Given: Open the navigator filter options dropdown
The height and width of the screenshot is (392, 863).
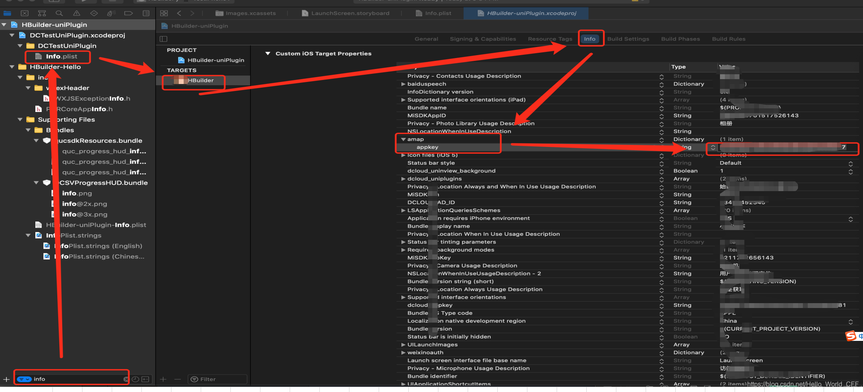Looking at the screenshot, I should point(24,379).
